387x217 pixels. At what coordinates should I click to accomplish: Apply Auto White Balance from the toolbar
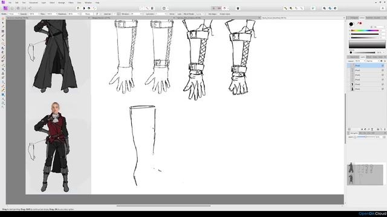tap(94, 8)
